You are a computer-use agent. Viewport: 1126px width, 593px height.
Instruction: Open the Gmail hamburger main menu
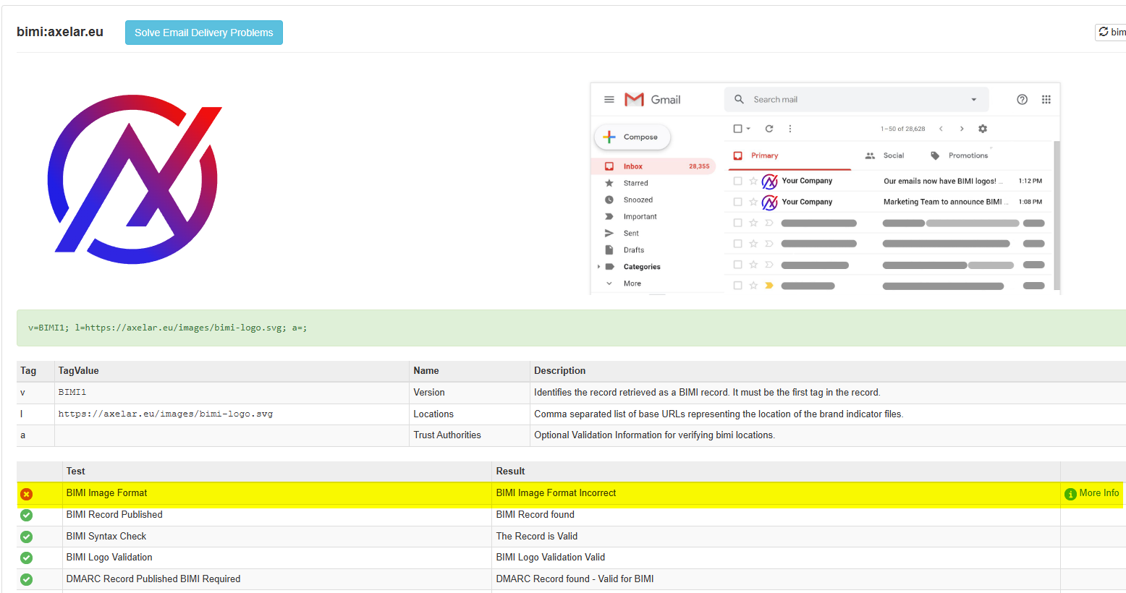point(609,100)
